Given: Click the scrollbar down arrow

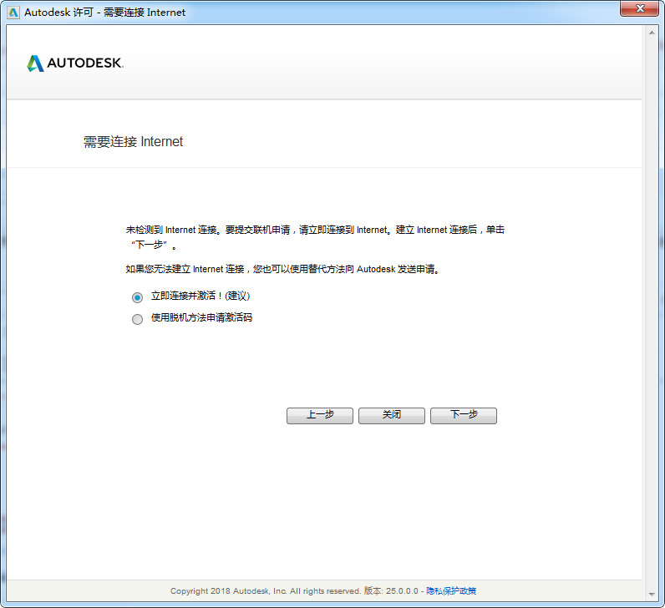Looking at the screenshot, I should coord(652,595).
